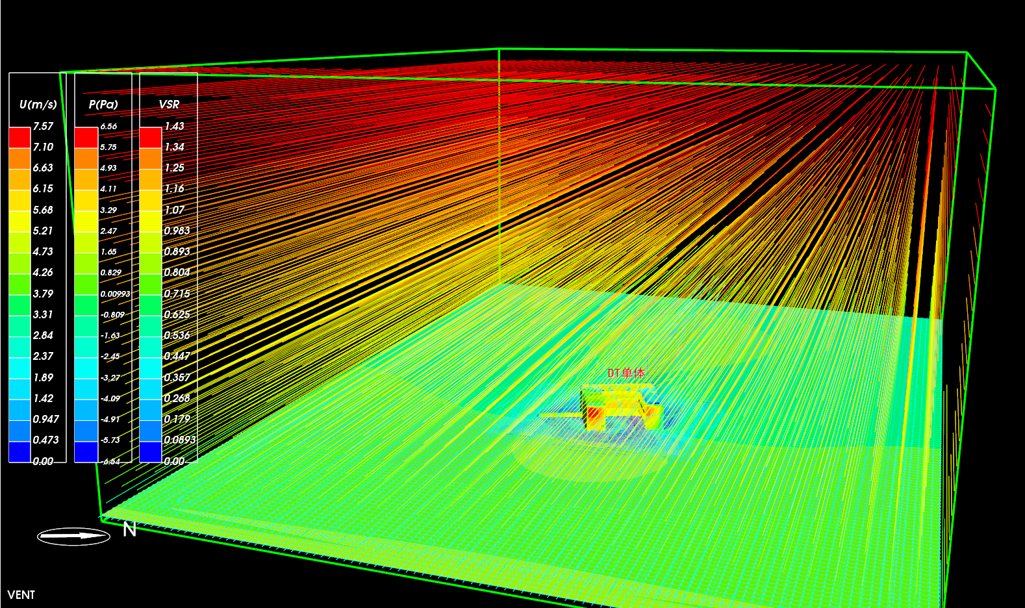
Task: Click the north direction arrow compass
Action: (x=73, y=536)
